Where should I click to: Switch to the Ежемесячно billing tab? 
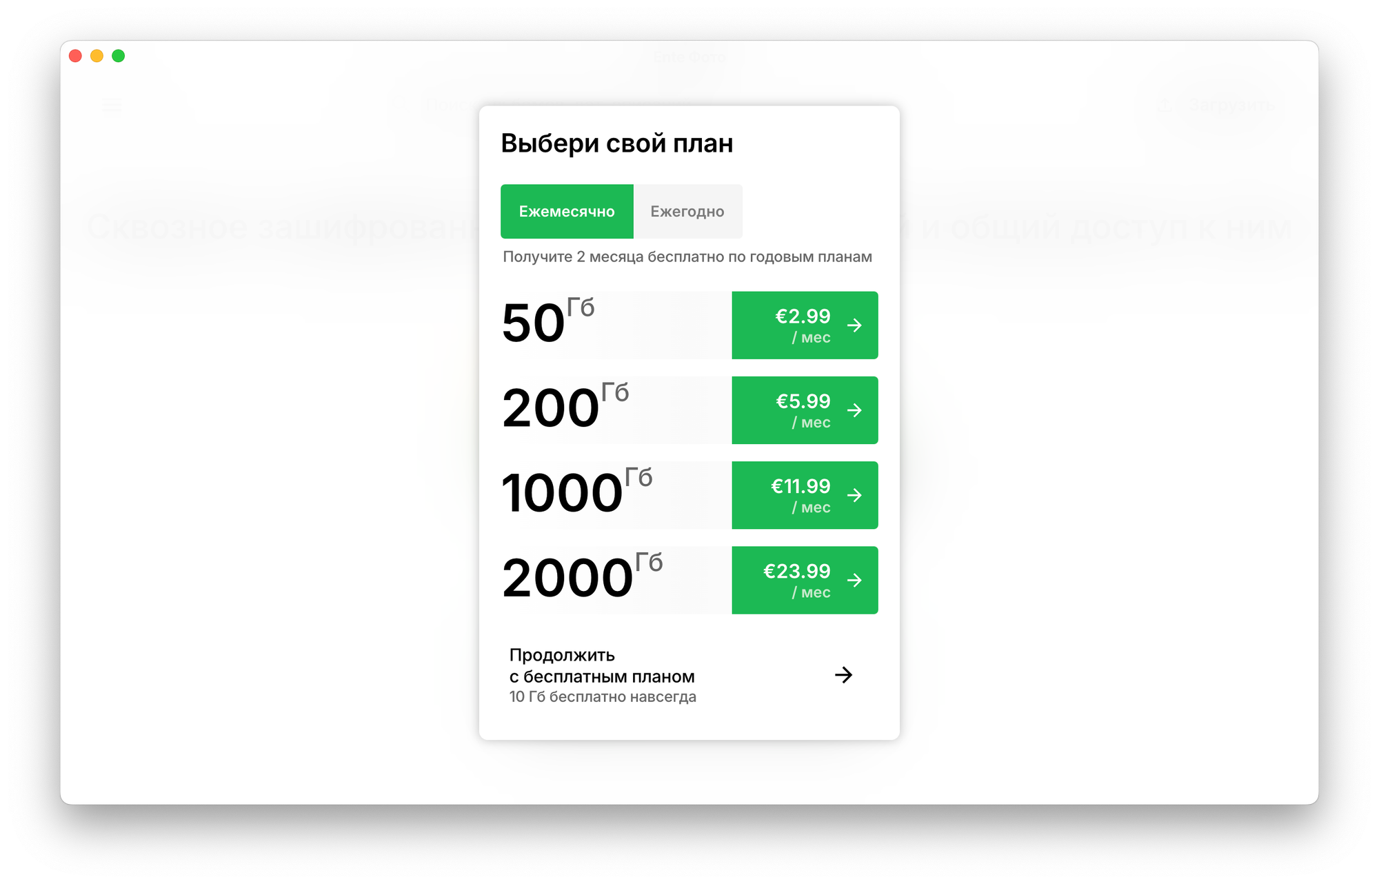coord(567,212)
